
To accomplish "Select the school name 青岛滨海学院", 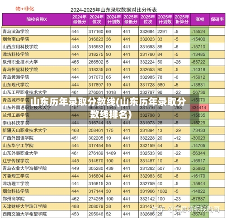I will pyautogui.click(x=16, y=32).
